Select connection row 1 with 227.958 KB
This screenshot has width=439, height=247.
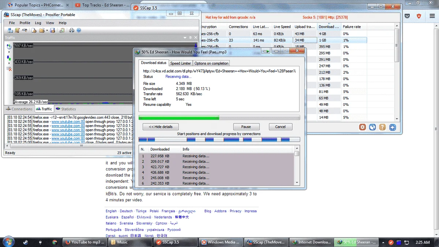tap(217, 156)
